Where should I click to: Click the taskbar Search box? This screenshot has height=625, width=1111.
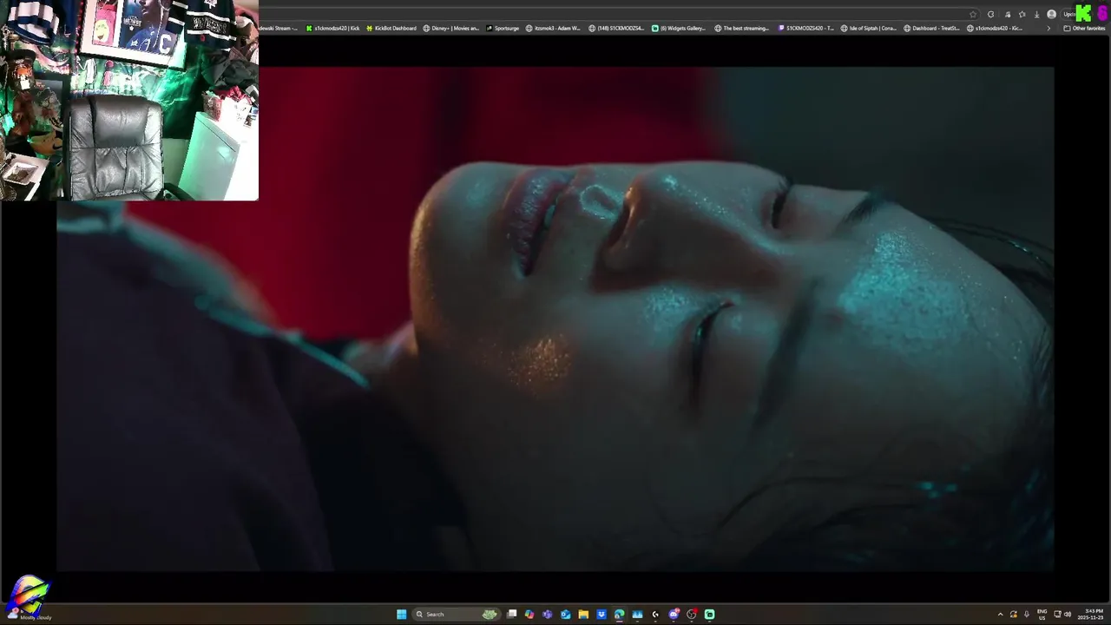(x=457, y=615)
